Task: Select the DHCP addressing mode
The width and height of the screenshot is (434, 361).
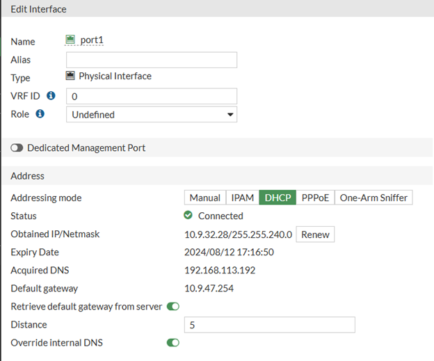Action: point(278,198)
